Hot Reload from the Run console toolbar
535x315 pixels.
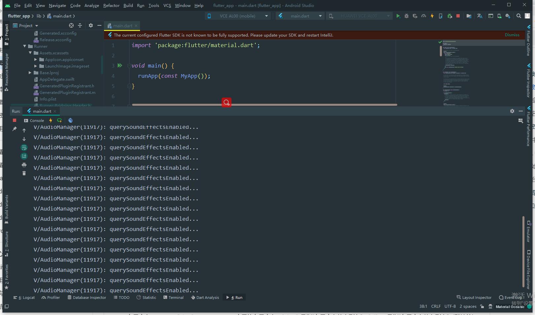[x=51, y=121]
